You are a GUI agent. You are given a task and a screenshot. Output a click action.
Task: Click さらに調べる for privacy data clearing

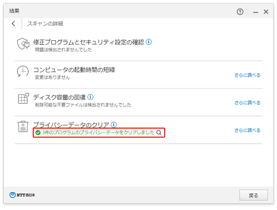point(247,130)
